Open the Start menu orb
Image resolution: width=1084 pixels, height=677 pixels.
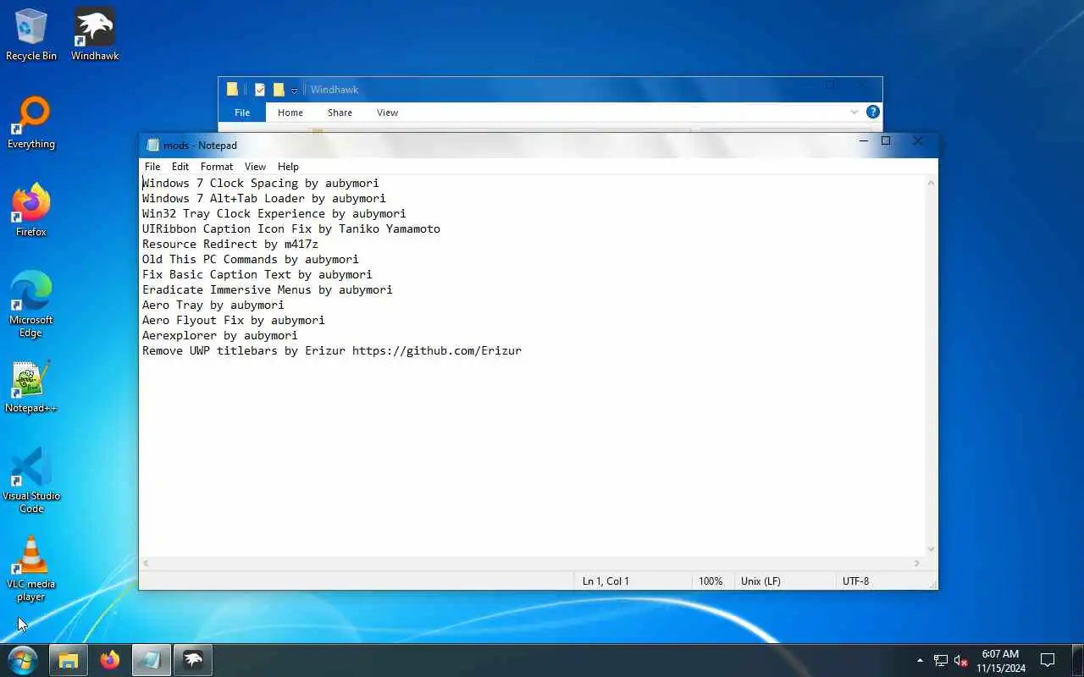pos(22,660)
